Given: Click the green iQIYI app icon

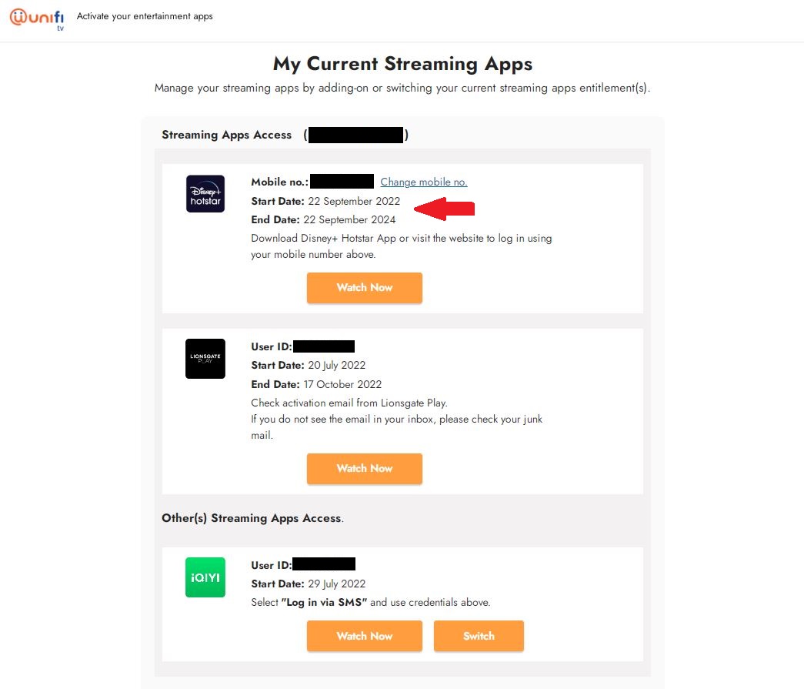Looking at the screenshot, I should [205, 577].
